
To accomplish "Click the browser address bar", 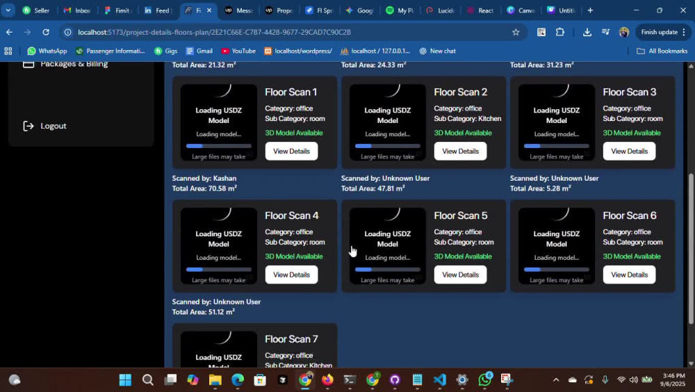I will (x=293, y=32).
